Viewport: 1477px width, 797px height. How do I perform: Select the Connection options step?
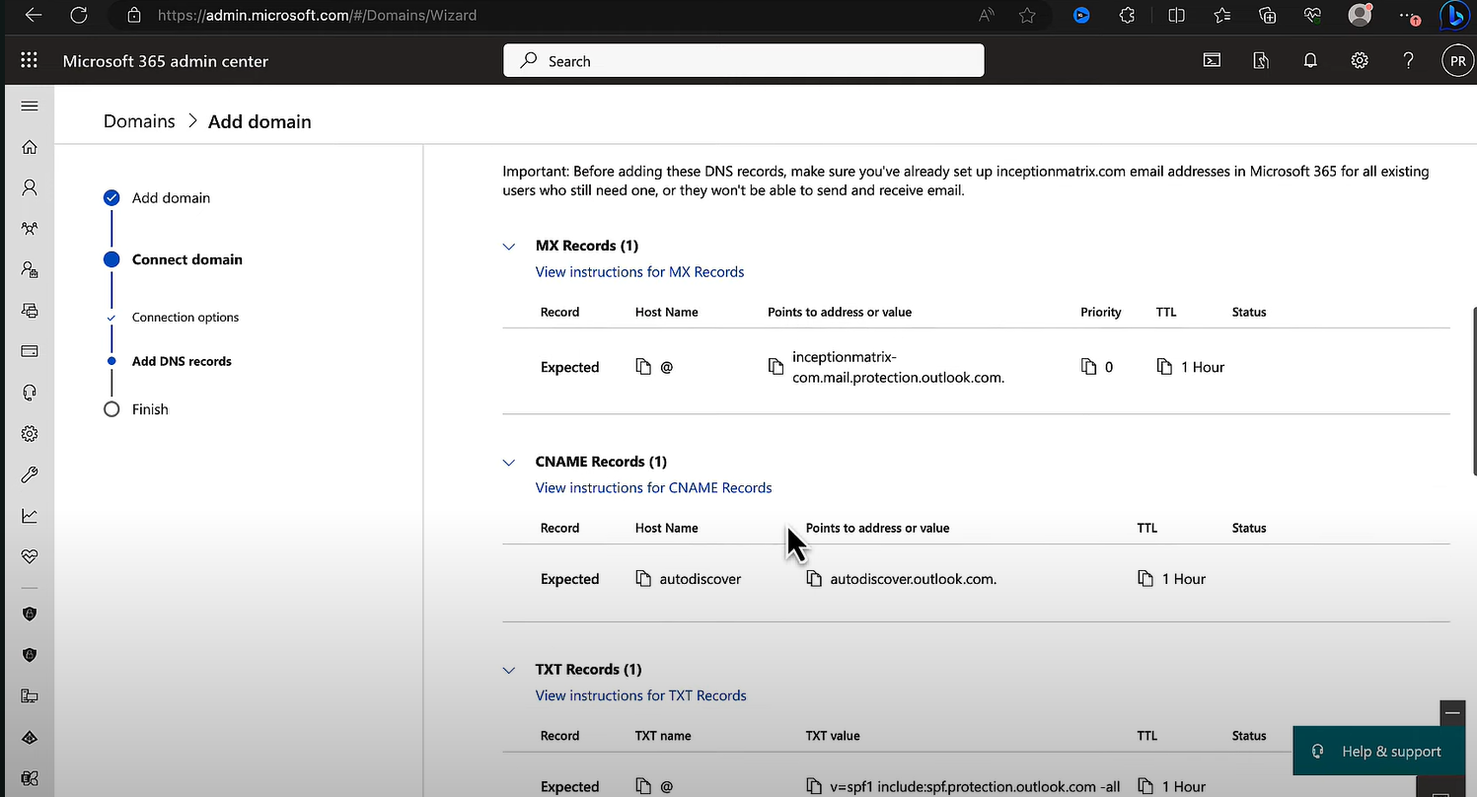[185, 318]
